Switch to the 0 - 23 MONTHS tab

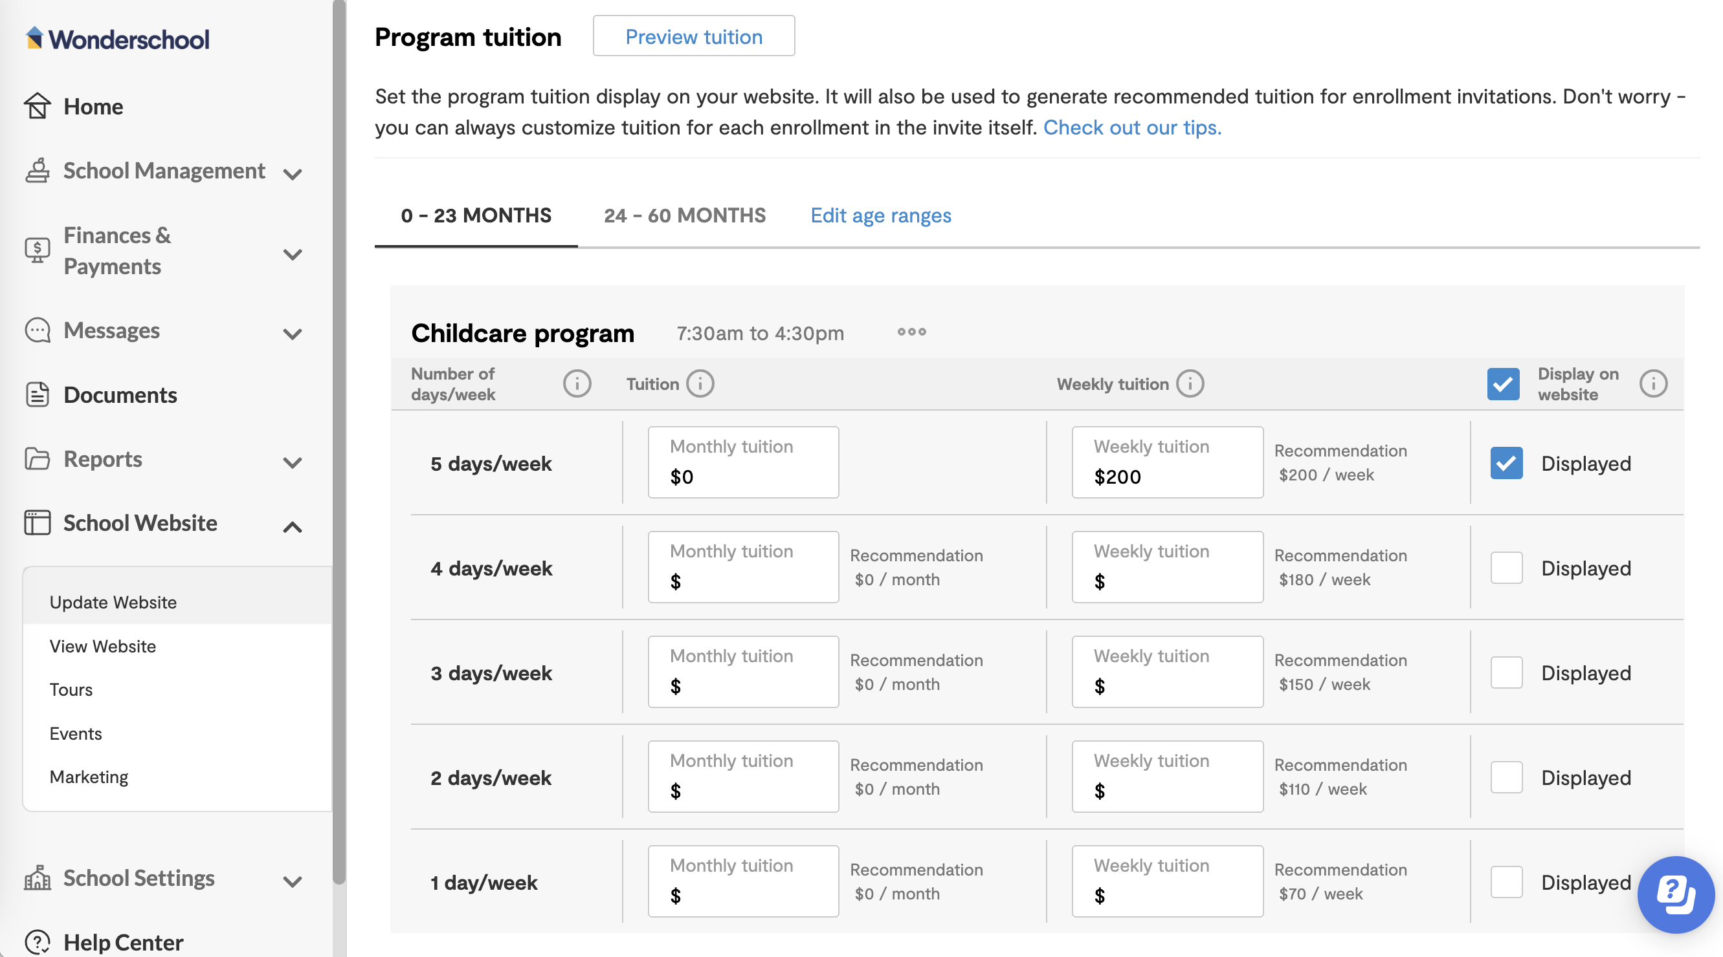(x=476, y=215)
